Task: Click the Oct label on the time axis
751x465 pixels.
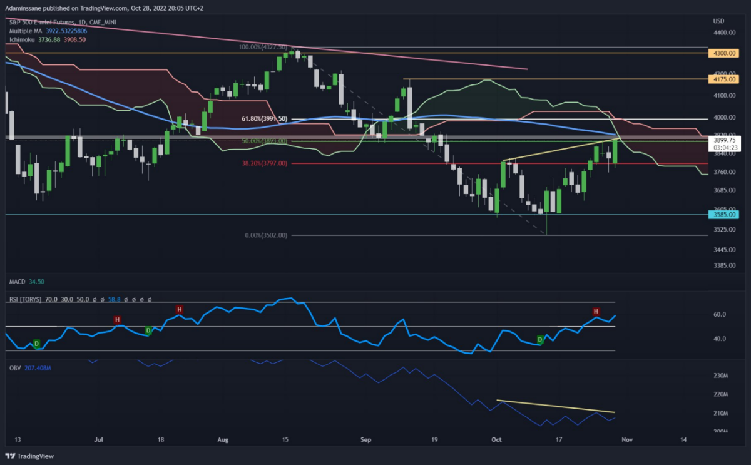Action: [x=496, y=440]
